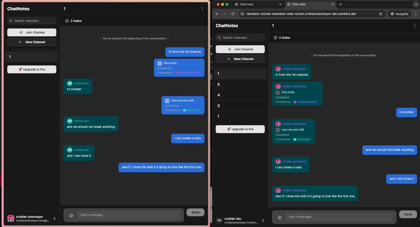Toggle 'first todo' checkbox in right window

pyautogui.click(x=278, y=92)
